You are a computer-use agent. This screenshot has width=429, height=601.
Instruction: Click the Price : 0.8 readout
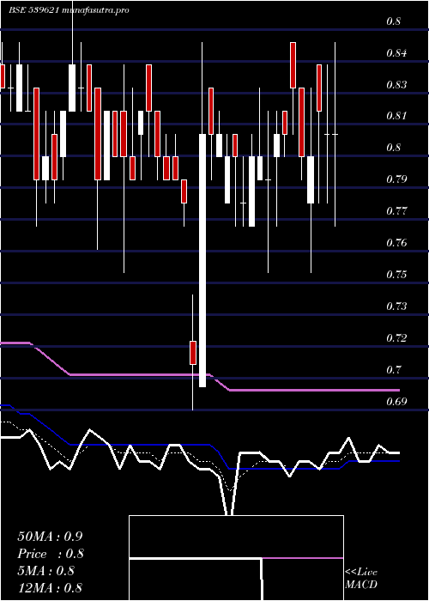[x=50, y=554]
